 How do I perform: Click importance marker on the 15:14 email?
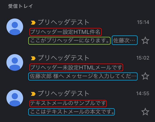[x=33, y=23]
